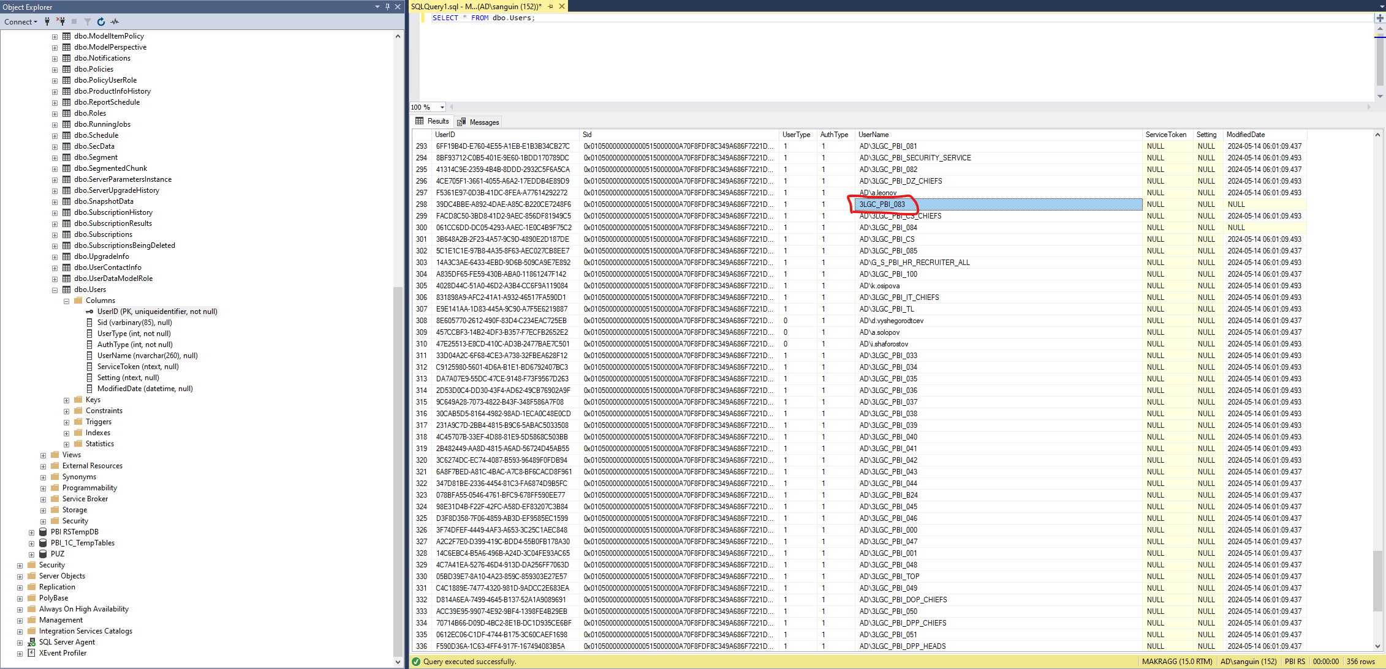
Task: Select the Connect plug icon in Object Explorer
Action: (47, 22)
